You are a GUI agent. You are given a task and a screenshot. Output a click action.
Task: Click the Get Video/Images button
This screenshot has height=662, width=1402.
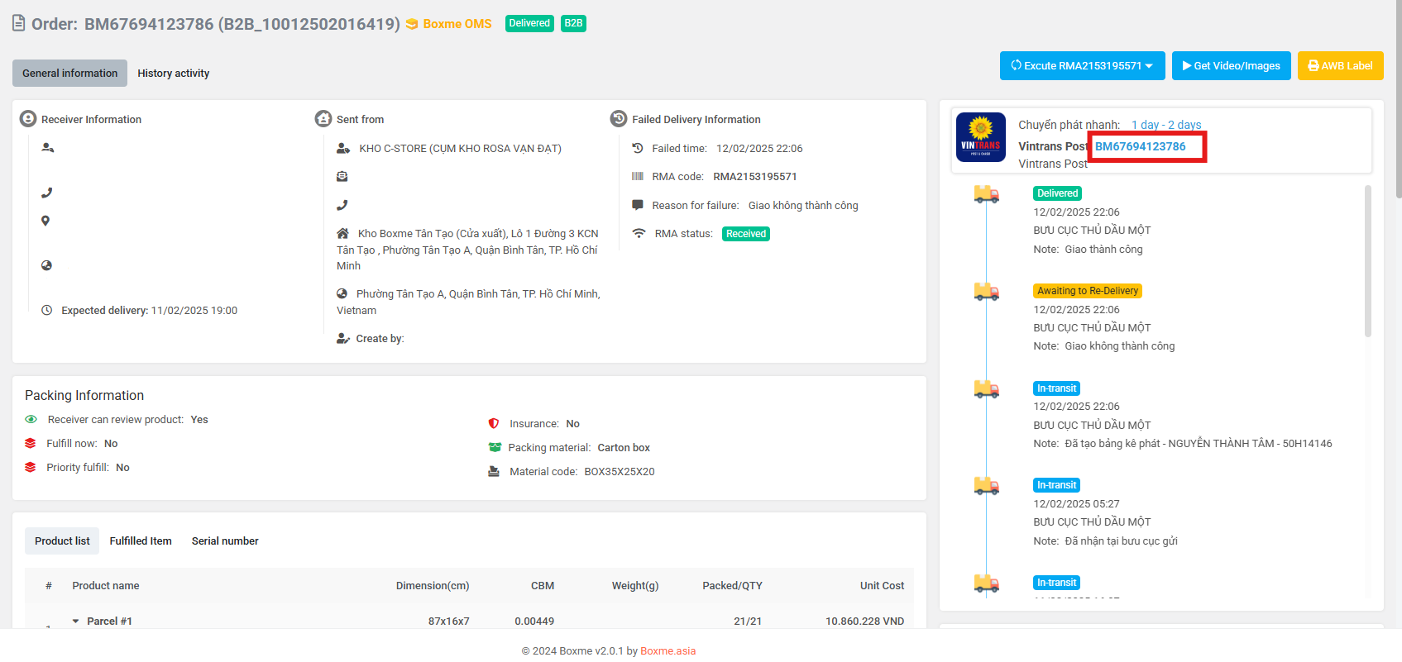1231,66
